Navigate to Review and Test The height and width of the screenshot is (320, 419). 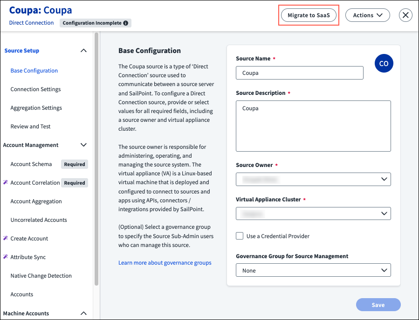tap(30, 127)
